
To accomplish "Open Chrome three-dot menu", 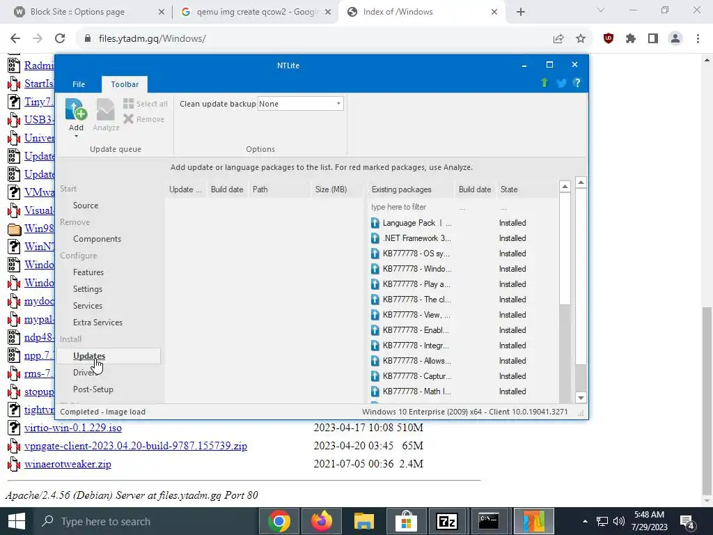I will 698,39.
